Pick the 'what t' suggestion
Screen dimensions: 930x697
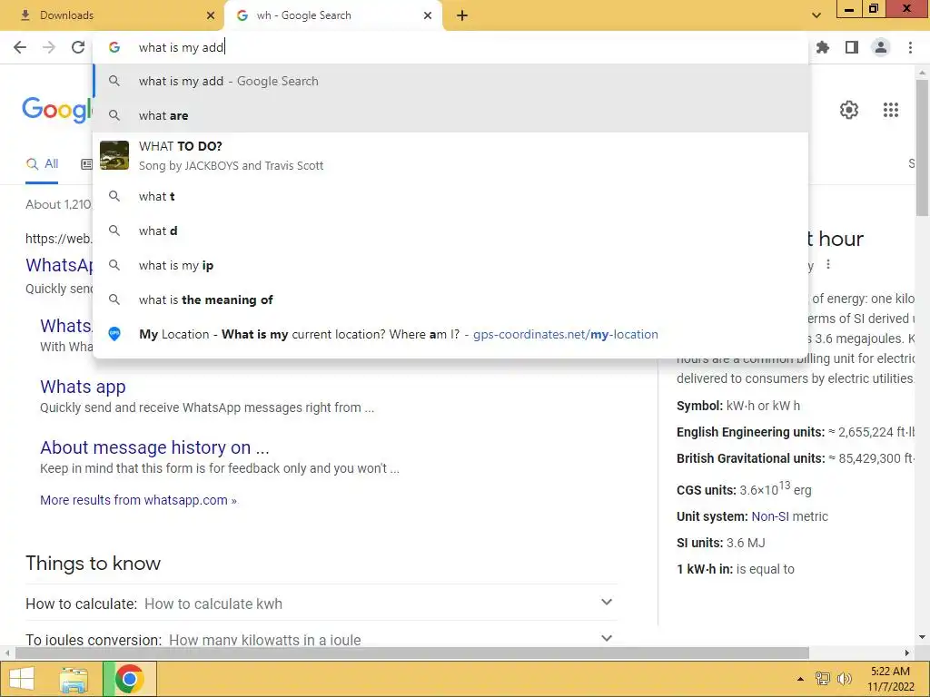coord(450,196)
